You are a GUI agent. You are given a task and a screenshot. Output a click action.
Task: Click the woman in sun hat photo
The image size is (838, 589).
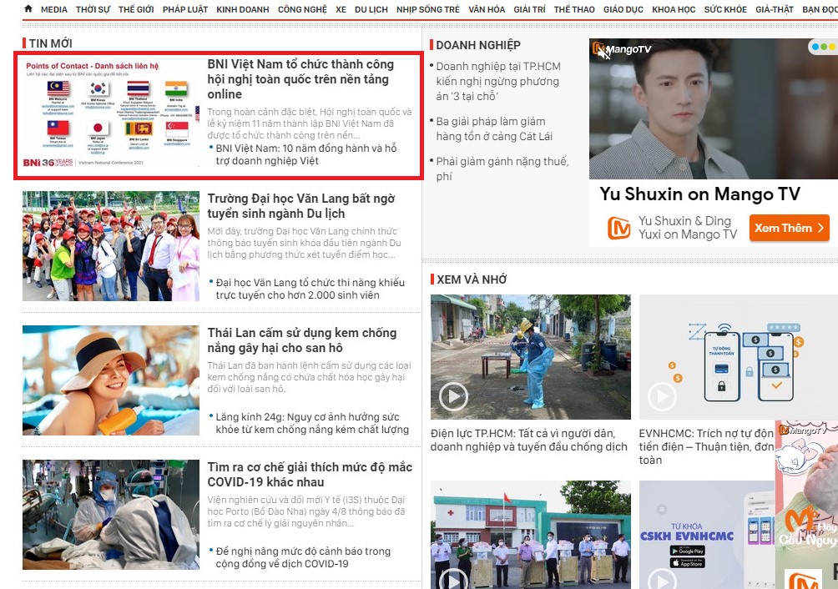click(111, 380)
